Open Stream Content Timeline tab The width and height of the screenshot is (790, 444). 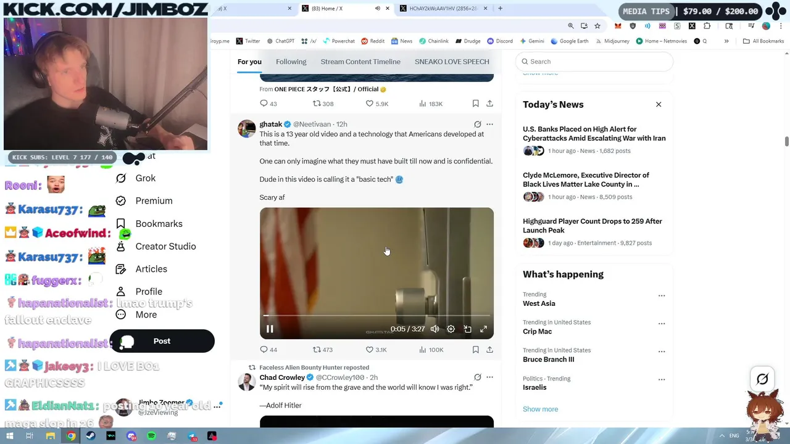360,62
